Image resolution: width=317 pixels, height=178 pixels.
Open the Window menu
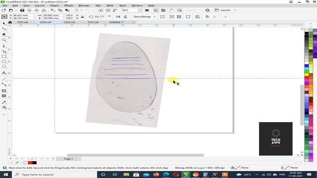137,5
